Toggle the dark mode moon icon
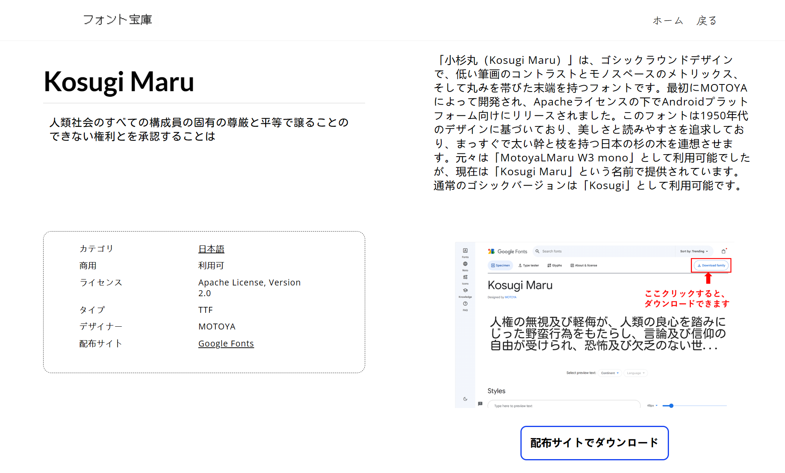The width and height of the screenshot is (785, 473). (465, 399)
